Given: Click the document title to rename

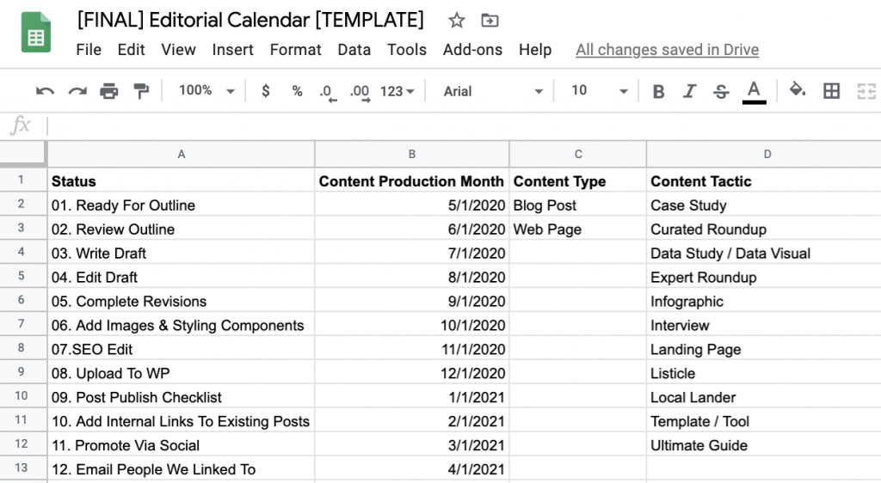Looking at the screenshot, I should pos(250,20).
